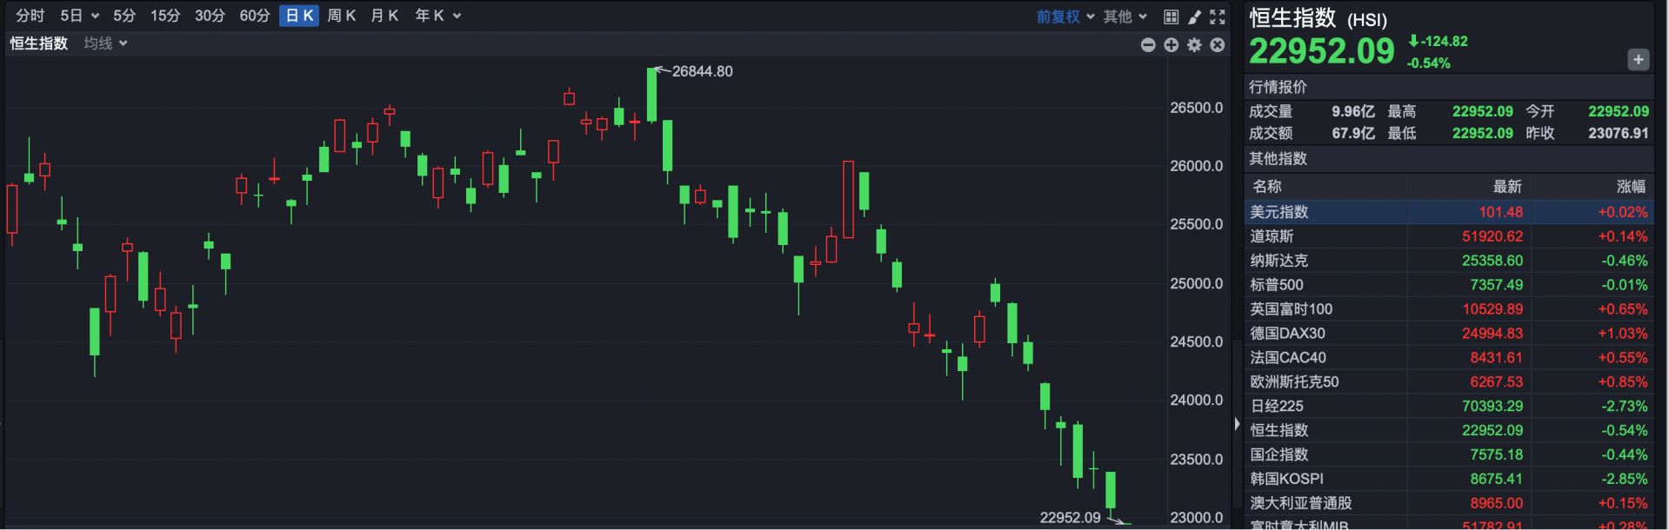Click the 最高 value 22952.09

[x=1483, y=111]
